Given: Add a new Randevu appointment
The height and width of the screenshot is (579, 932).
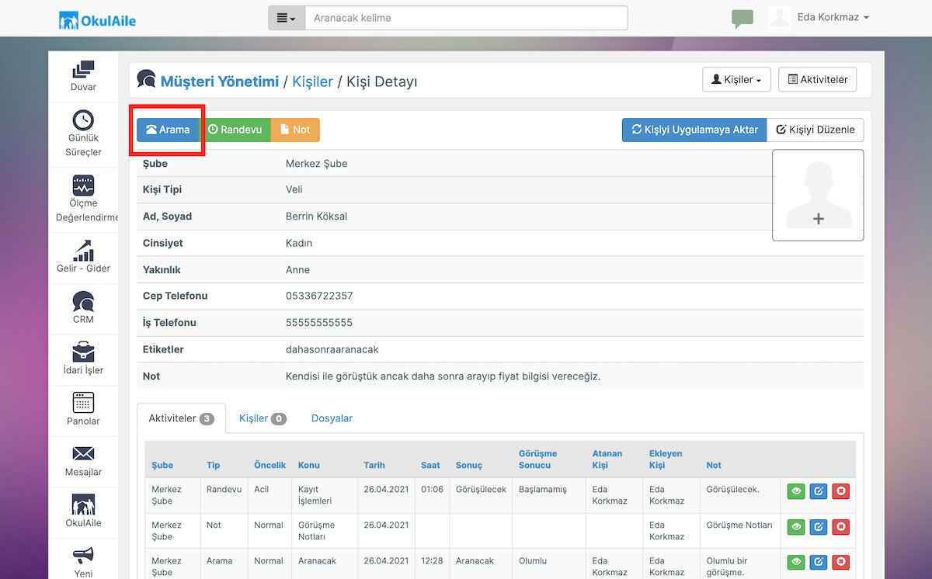Looking at the screenshot, I should [235, 130].
